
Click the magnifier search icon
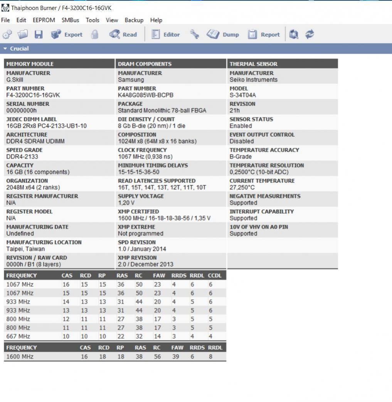[x=294, y=34]
